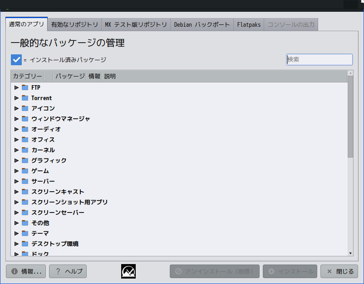Sort by the カテゴリー column header
Screen dimensions: 364x284
pos(27,76)
